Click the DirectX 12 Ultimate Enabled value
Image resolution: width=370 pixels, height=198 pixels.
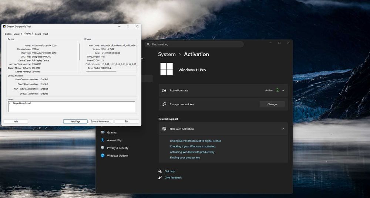[x=44, y=93]
